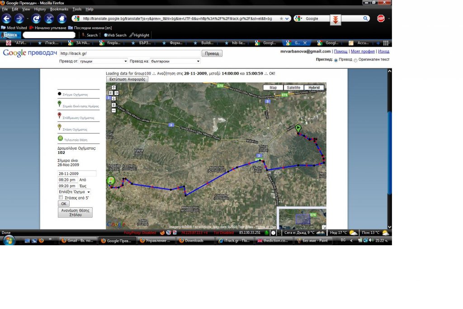
Task: Open a new browser tab with plus
Action: 378,43
